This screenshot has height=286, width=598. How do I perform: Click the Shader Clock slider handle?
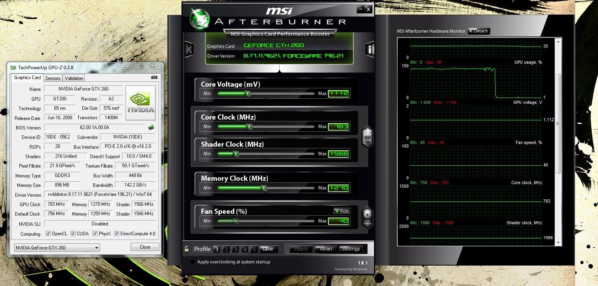236,154
